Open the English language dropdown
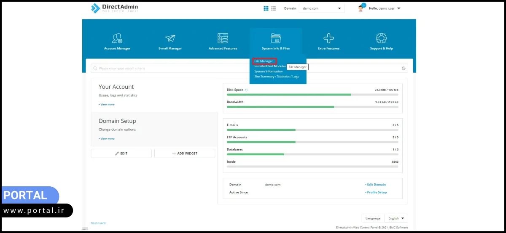 coord(396,218)
